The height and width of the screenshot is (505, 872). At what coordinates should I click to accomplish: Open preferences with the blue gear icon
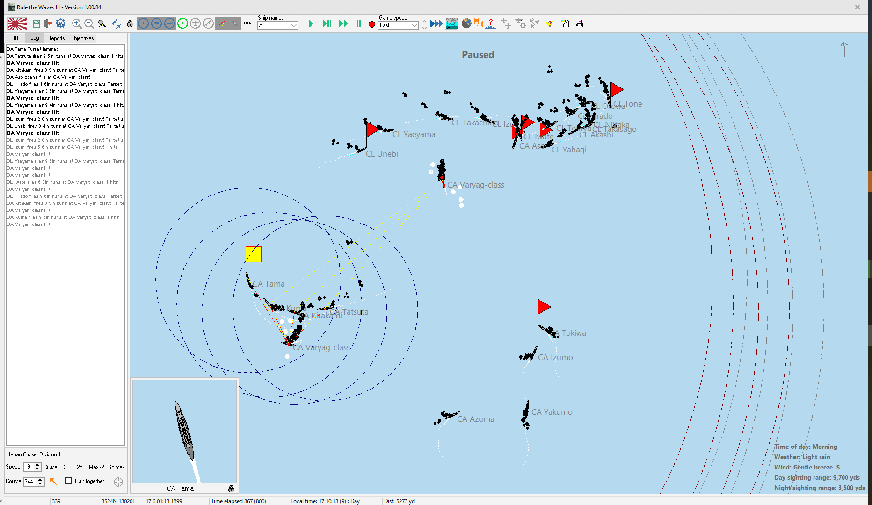tap(60, 23)
